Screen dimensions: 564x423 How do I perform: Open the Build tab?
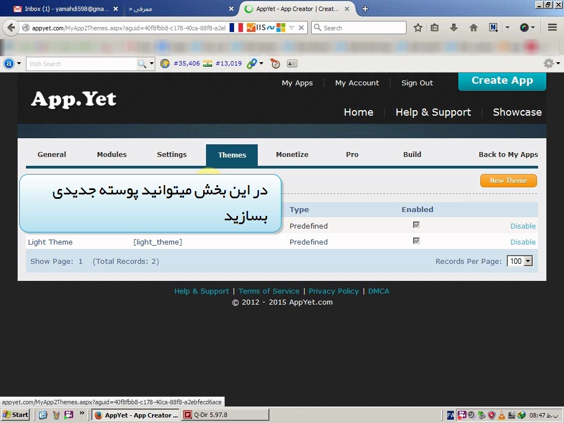click(412, 154)
